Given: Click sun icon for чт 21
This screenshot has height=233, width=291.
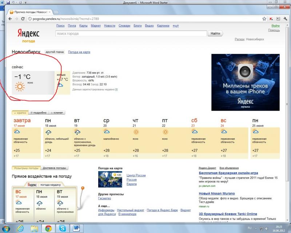Looking at the screenshot, I should 136,132.
